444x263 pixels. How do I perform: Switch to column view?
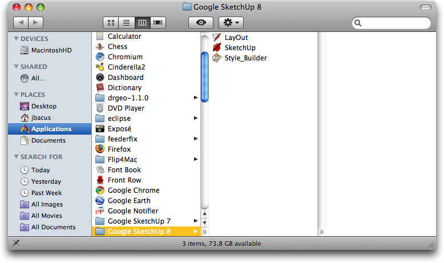point(142,23)
